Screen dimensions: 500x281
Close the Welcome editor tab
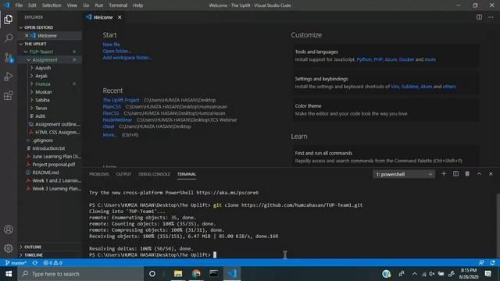[120, 17]
